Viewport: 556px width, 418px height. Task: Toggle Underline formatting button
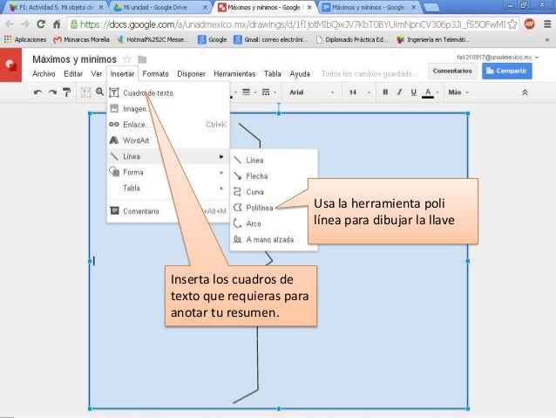point(414,92)
